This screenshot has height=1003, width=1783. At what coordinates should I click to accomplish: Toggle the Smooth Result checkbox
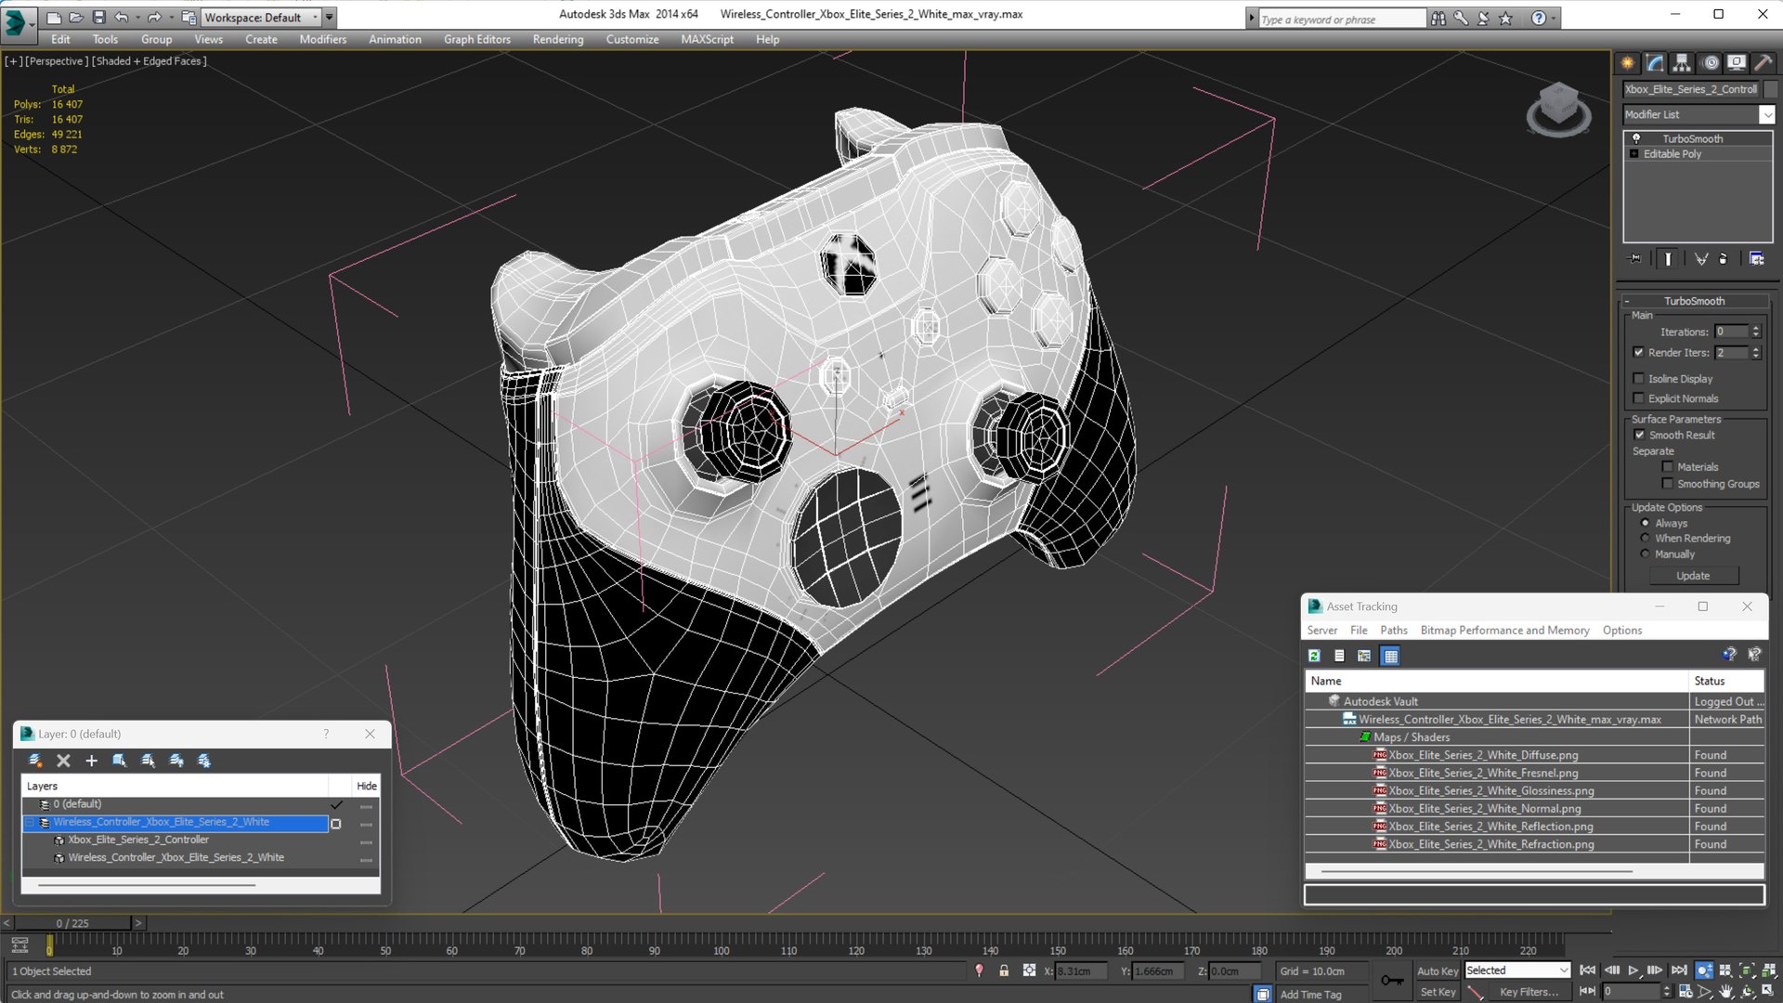click(1639, 435)
